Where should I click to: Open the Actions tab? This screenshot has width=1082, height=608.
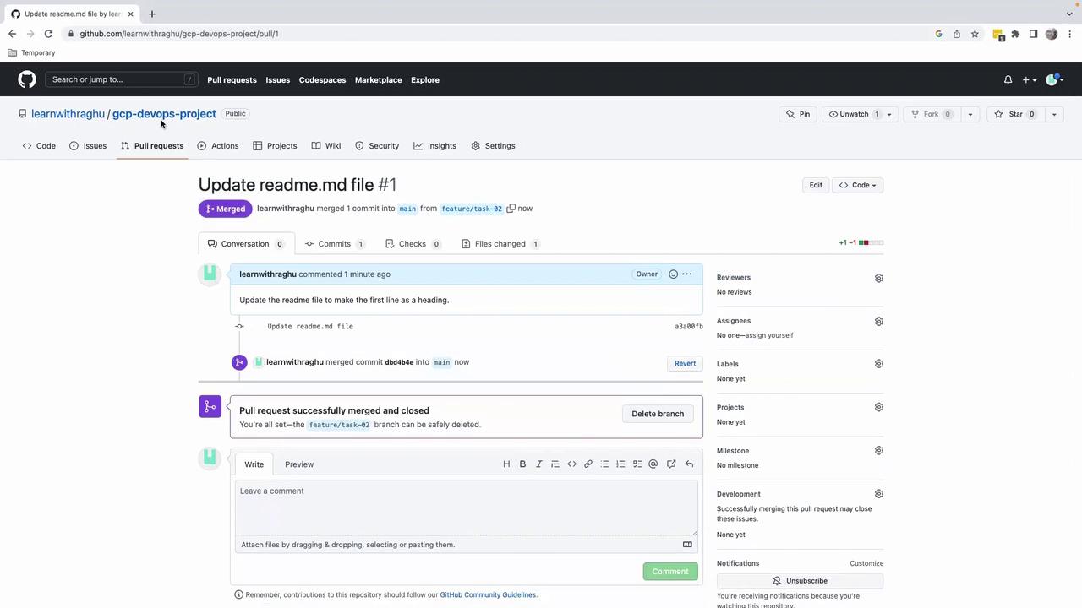(218, 146)
